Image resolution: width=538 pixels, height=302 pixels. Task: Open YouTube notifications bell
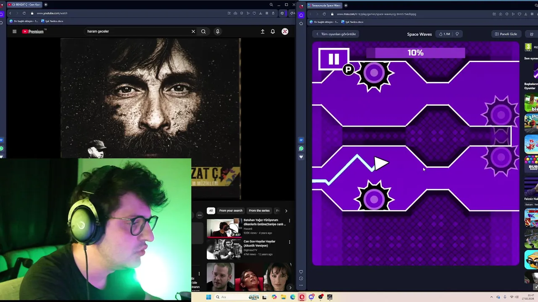[x=273, y=31]
